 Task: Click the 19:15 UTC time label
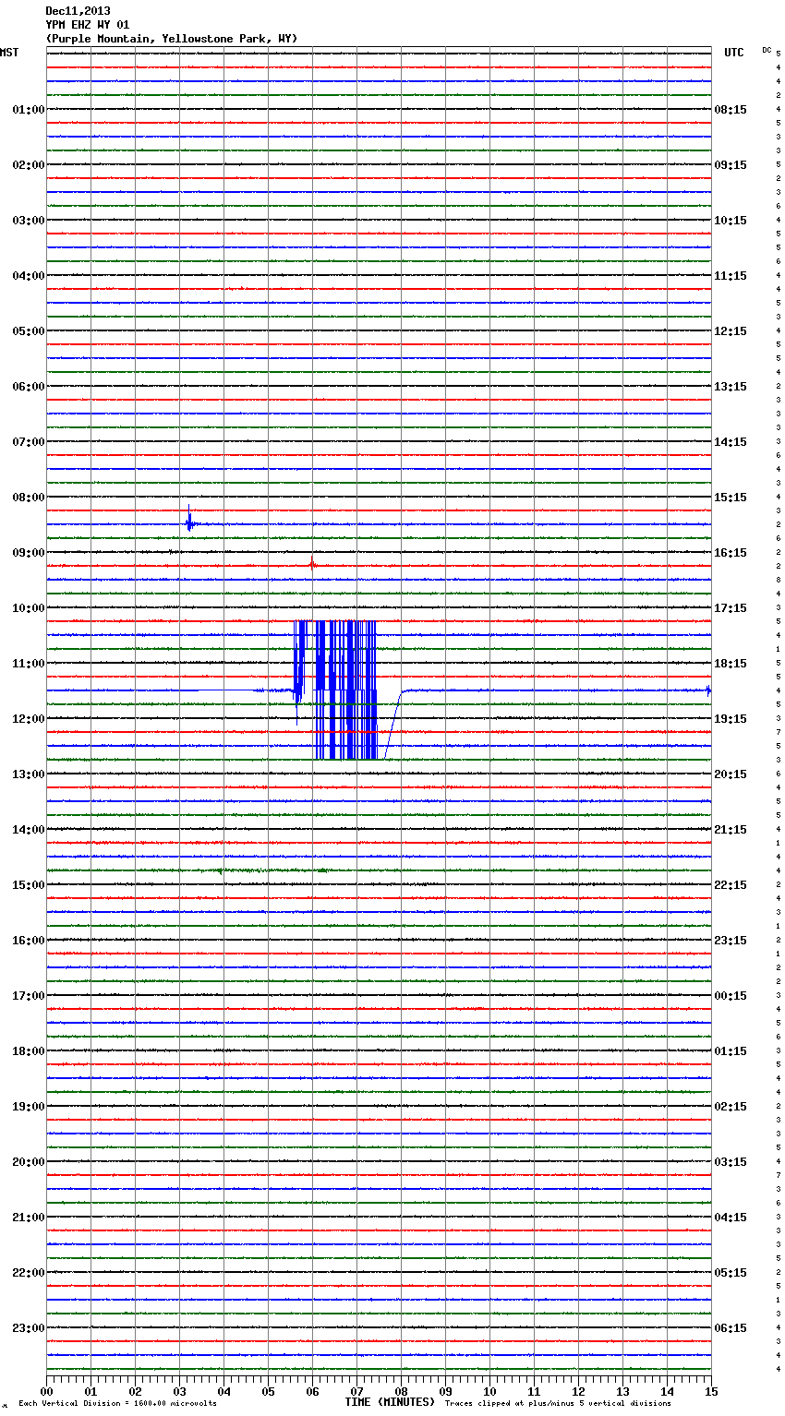[731, 719]
